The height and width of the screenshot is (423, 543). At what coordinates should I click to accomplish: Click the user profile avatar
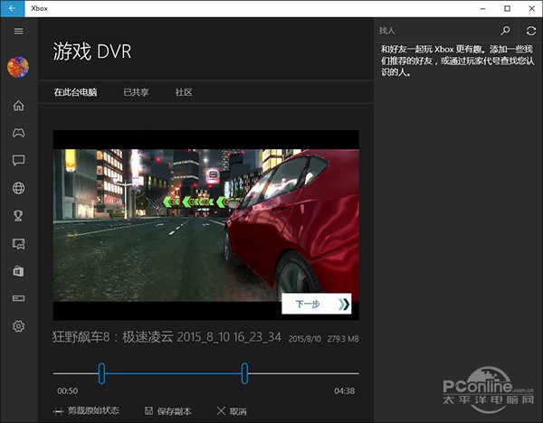tap(18, 68)
